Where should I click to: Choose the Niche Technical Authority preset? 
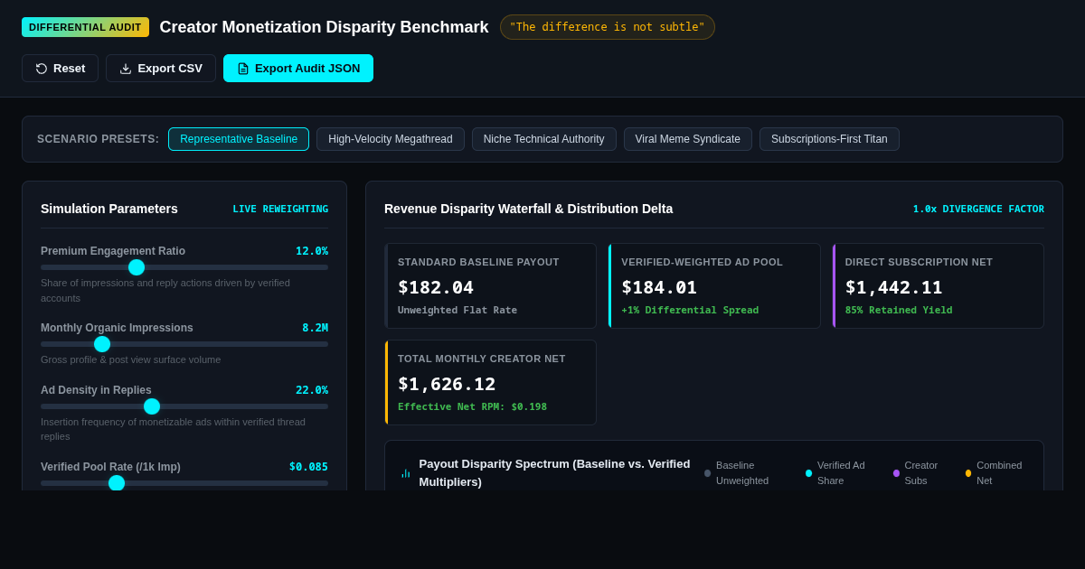coord(544,139)
